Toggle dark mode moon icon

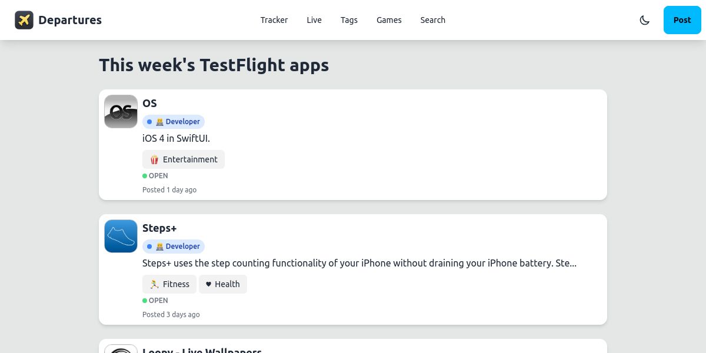pyautogui.click(x=645, y=20)
